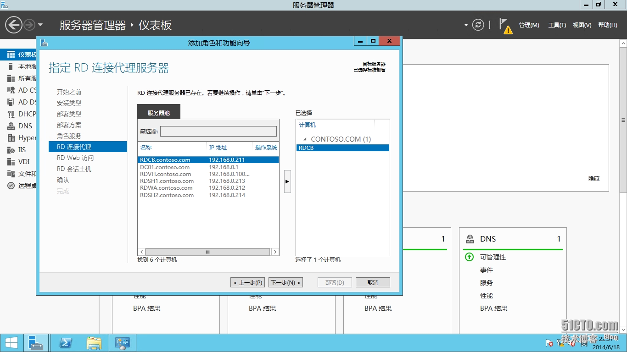Open the 管理(M) menu
Image resolution: width=627 pixels, height=352 pixels.
click(529, 25)
